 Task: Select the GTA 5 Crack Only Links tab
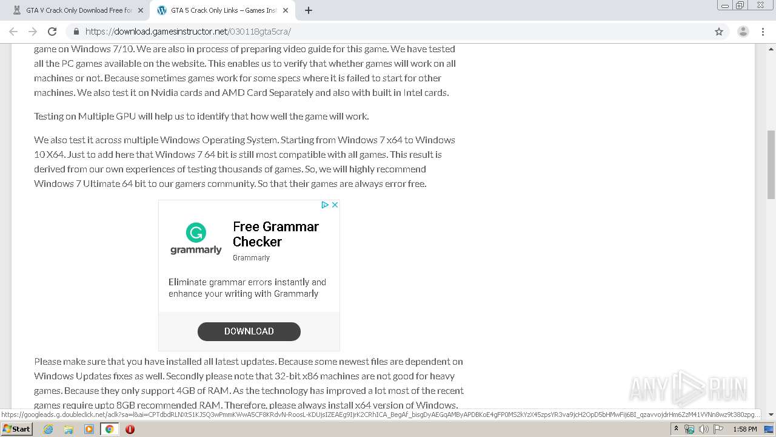pos(221,10)
